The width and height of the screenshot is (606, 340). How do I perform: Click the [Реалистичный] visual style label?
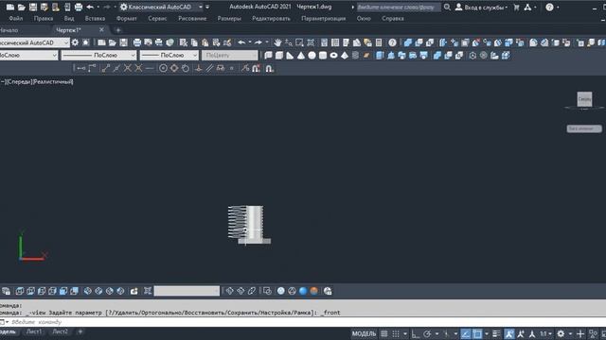(x=53, y=82)
